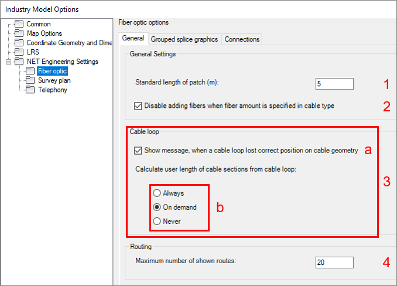397x286 pixels.
Task: Toggle Show message cable loop checkbox
Action: 138,151
